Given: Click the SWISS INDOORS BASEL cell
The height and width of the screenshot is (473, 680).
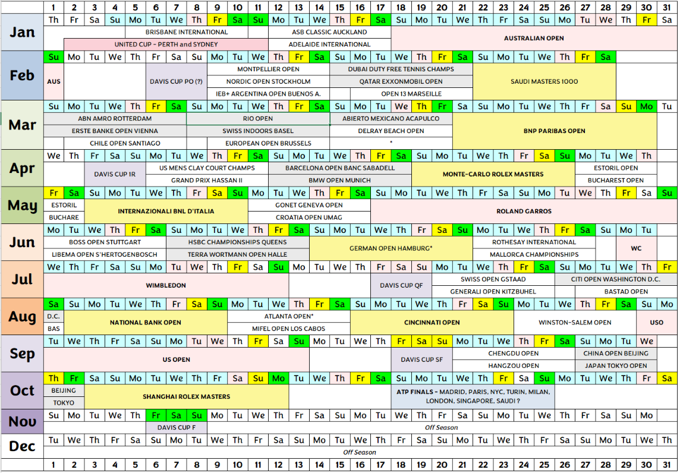Looking at the screenshot, I should [x=258, y=131].
